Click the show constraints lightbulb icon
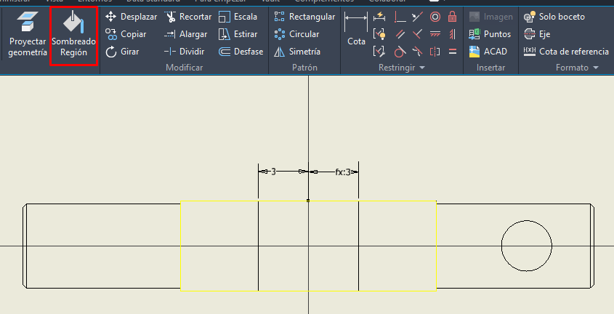The height and width of the screenshot is (314, 614). pos(379,34)
